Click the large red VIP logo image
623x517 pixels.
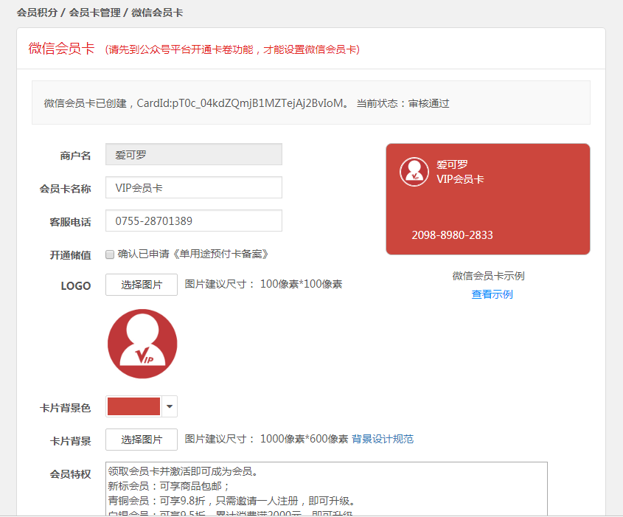(142, 344)
